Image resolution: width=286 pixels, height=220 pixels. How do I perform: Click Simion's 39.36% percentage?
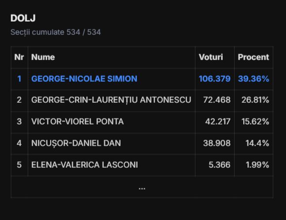[253, 79]
